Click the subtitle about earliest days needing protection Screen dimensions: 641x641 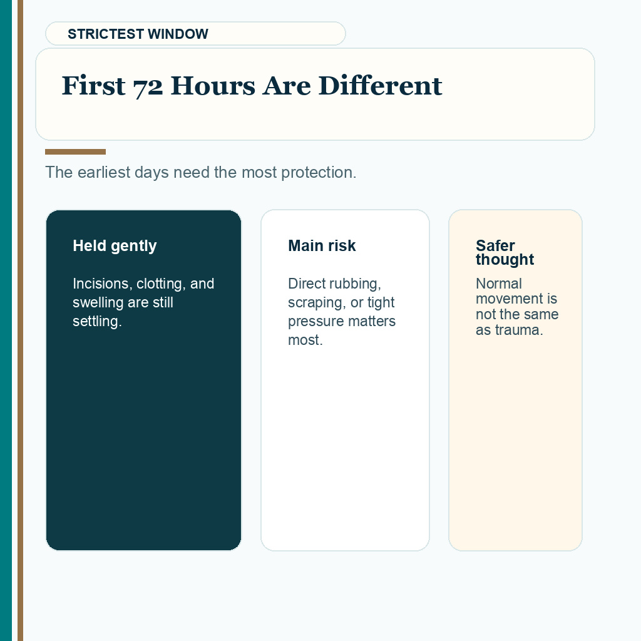(201, 172)
